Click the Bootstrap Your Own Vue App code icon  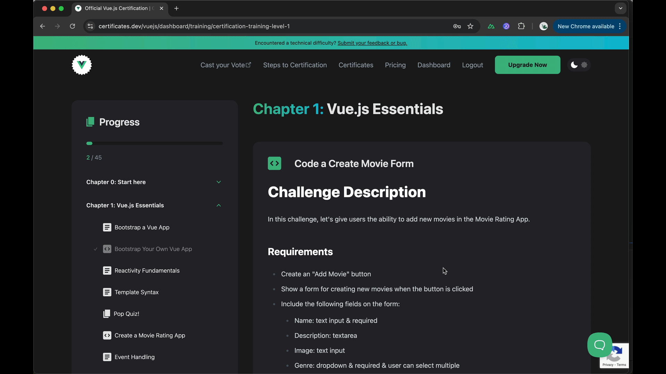[107, 249]
